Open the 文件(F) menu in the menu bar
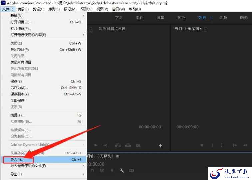Screen dimensions: 252x180 point(8,9)
